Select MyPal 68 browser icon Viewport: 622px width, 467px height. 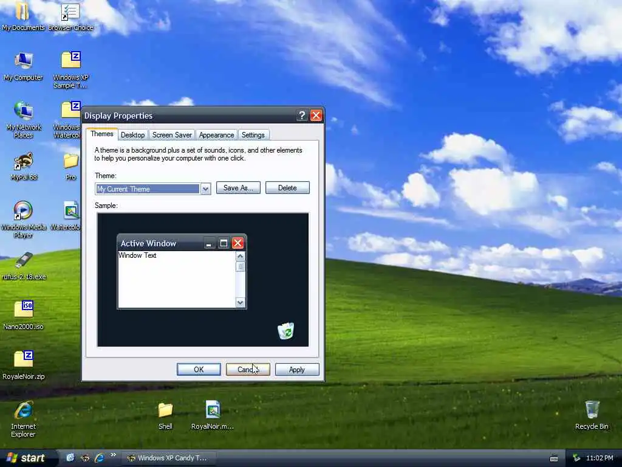pyautogui.click(x=24, y=167)
